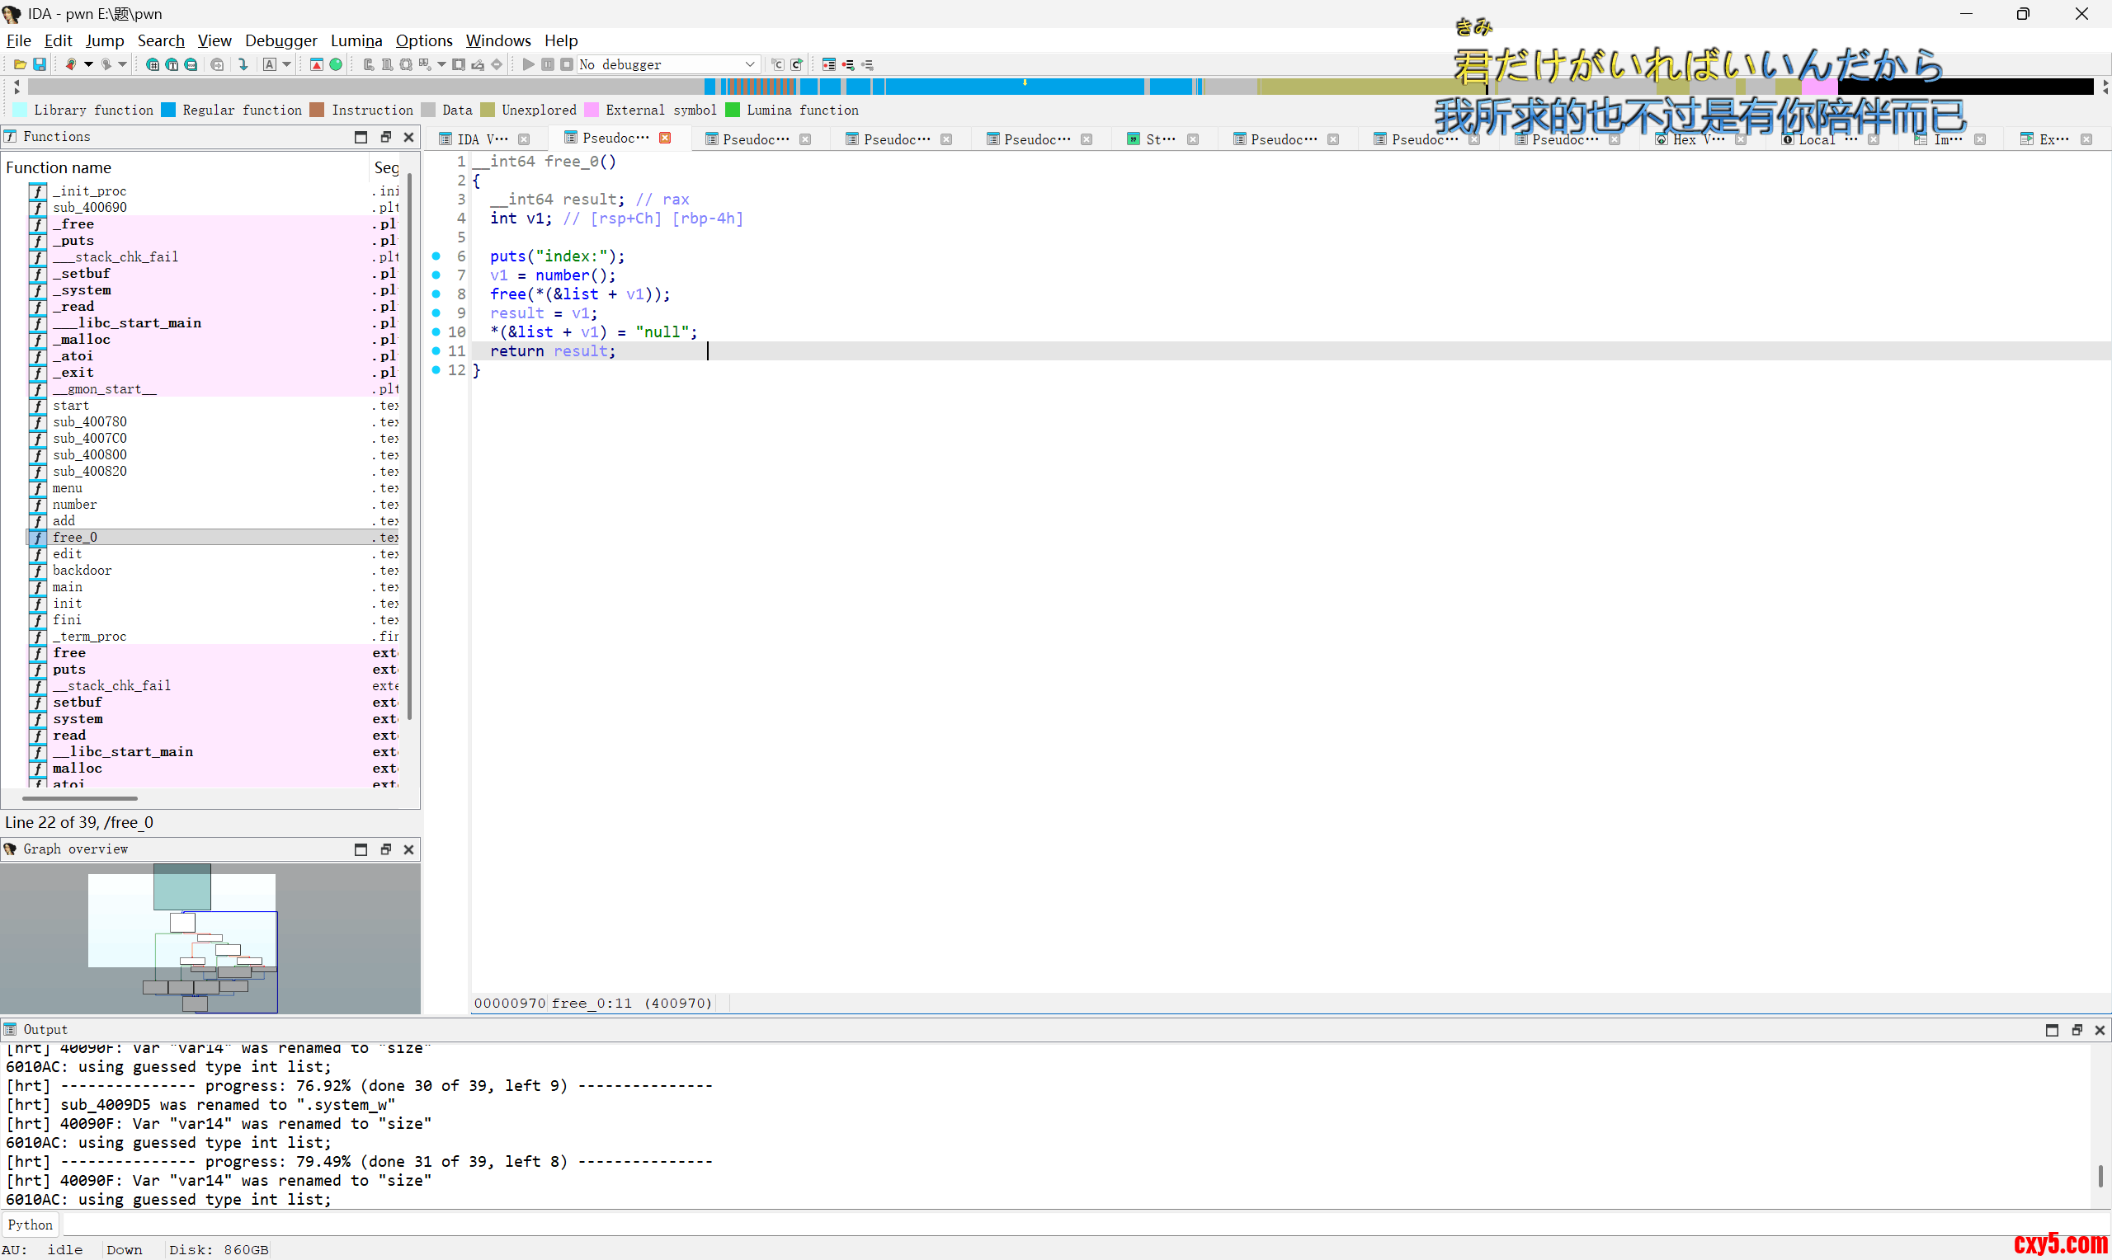Click the breakpoint list icon in toolbar
Screen dimensions: 2112x1260
[829, 64]
